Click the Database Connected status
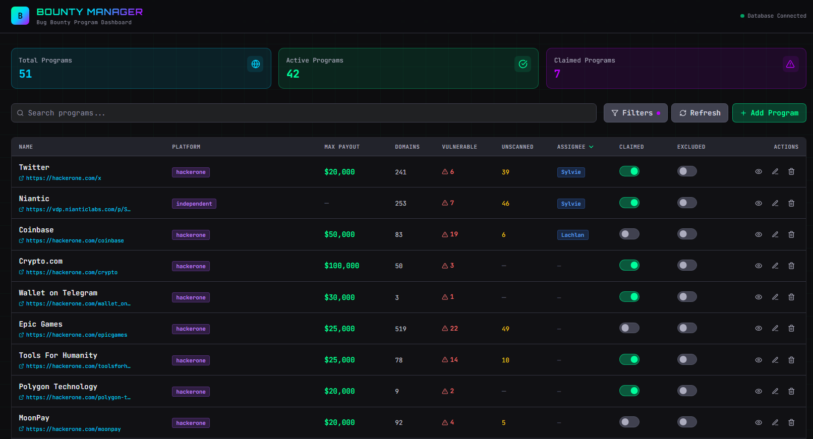Image resolution: width=813 pixels, height=439 pixels. point(773,16)
